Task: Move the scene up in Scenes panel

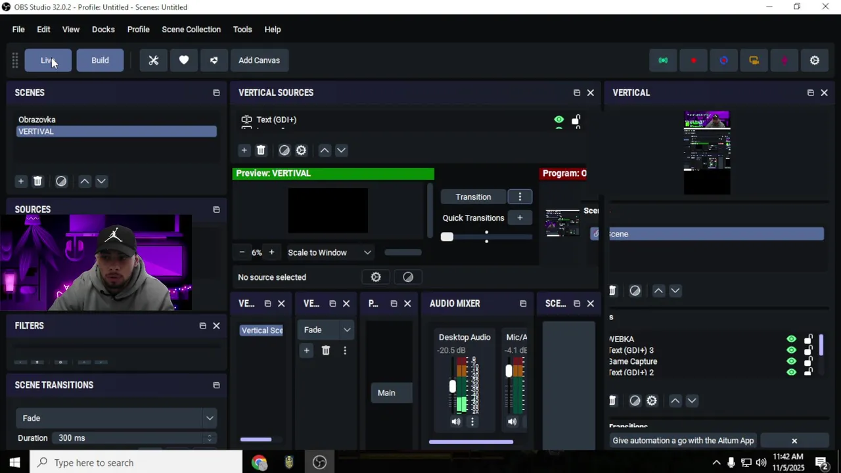Action: 85,181
